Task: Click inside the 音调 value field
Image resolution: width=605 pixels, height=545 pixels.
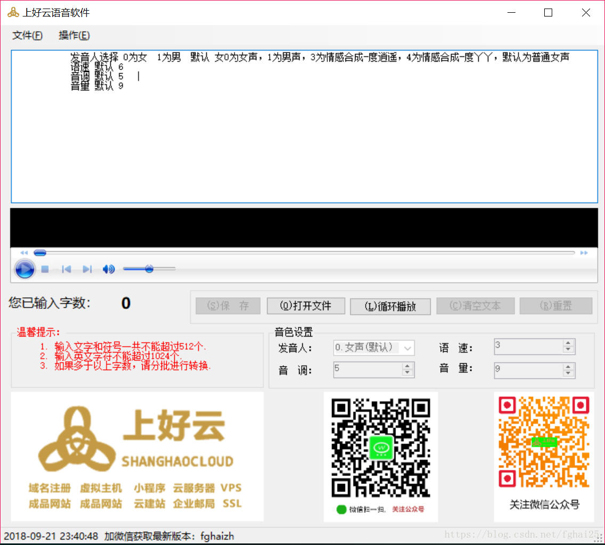Action: coord(368,370)
